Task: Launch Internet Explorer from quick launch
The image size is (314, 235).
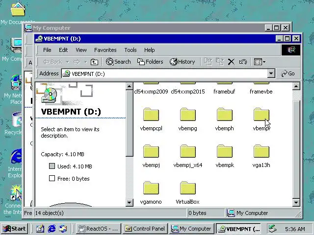Action: [52, 229]
